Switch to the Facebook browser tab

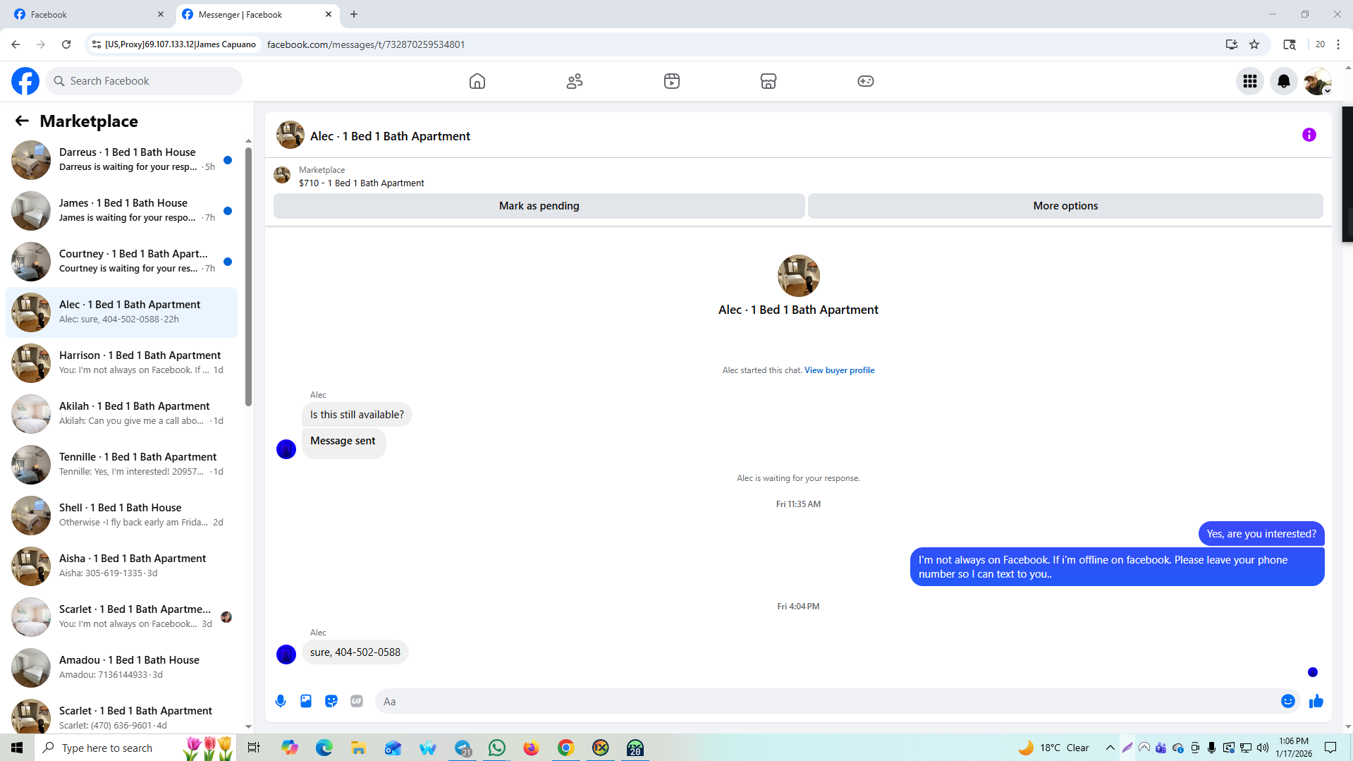[89, 14]
